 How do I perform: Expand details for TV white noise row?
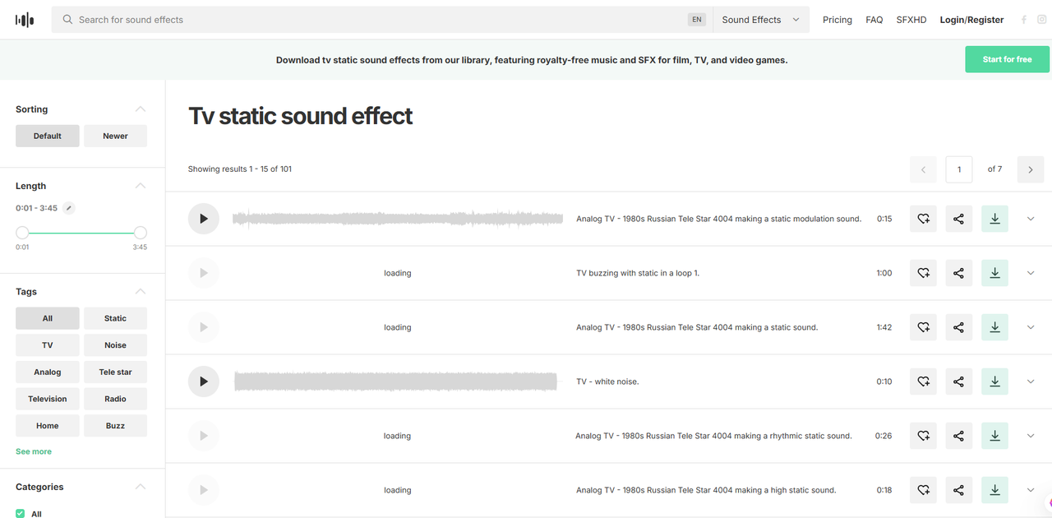click(1031, 382)
